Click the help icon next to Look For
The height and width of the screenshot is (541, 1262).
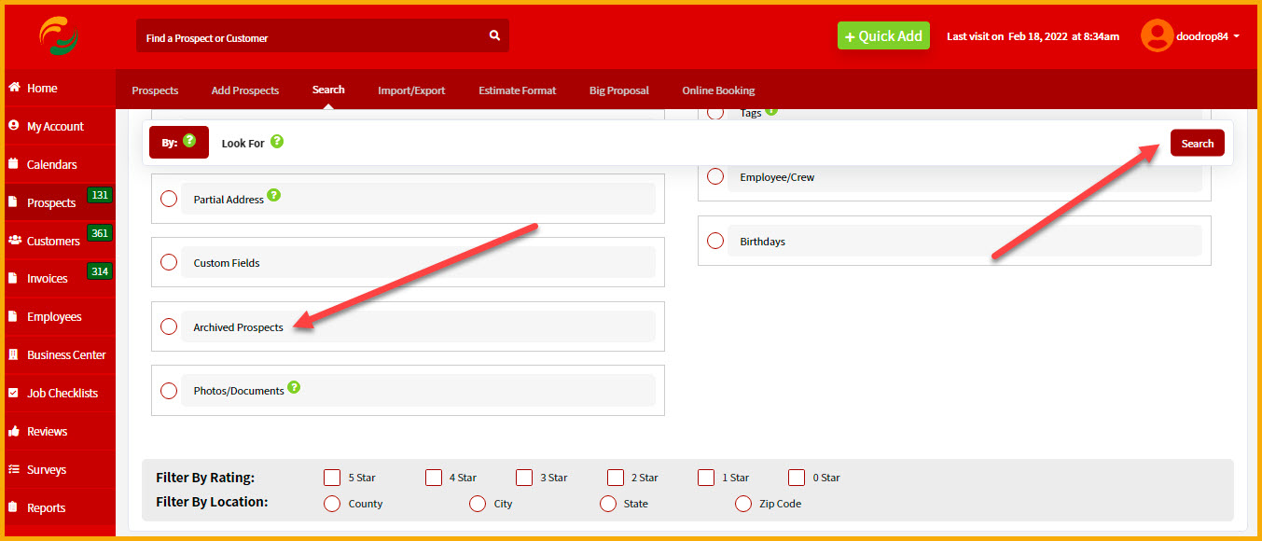(276, 142)
